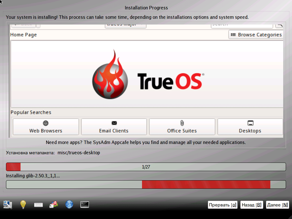The image size is (292, 219).
Task: Click the Установка метапакета label
Action: tap(30, 153)
